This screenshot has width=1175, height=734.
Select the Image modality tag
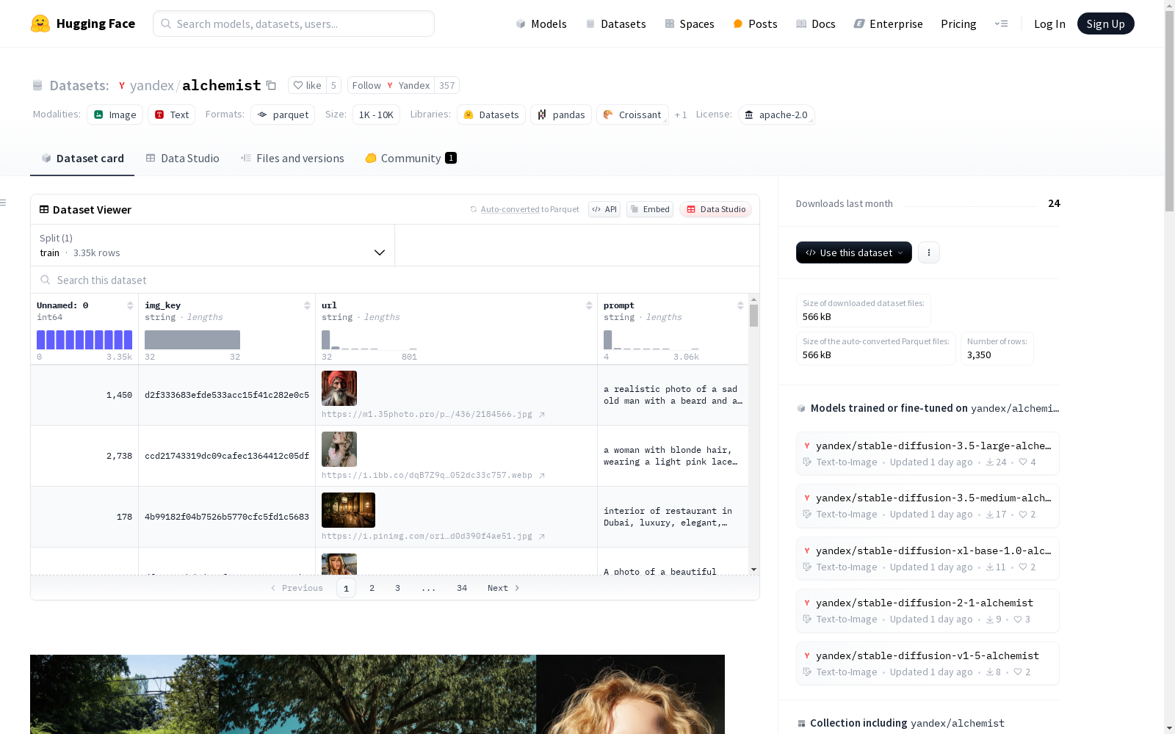tap(115, 115)
